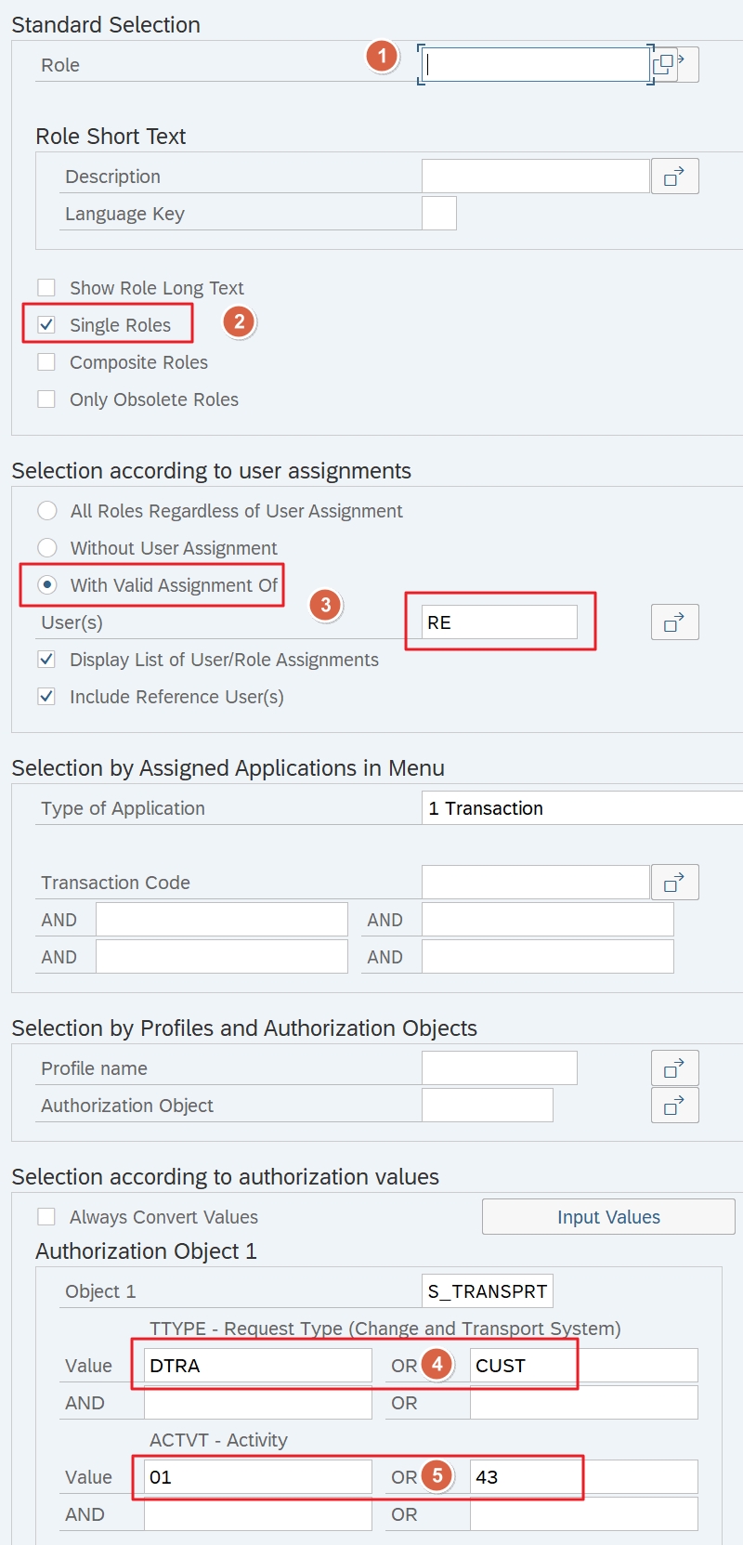Choose Without User Assignment radio button

[47, 548]
